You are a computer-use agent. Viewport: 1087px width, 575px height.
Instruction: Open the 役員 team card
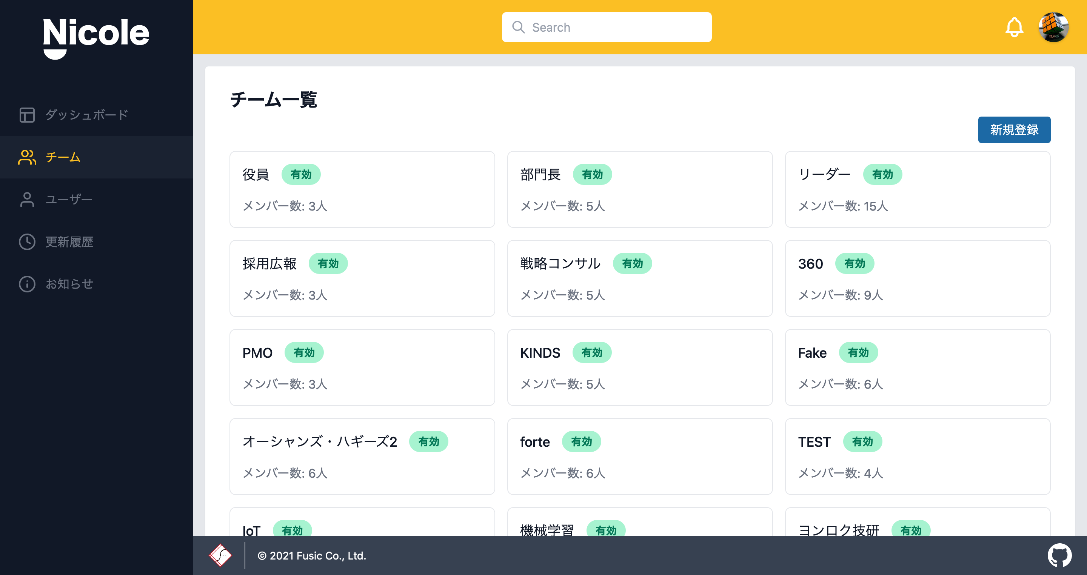click(362, 189)
